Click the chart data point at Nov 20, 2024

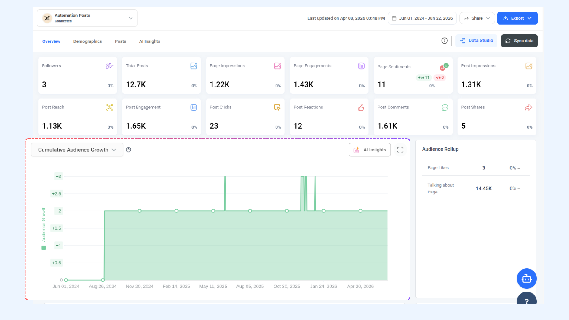[x=140, y=211]
